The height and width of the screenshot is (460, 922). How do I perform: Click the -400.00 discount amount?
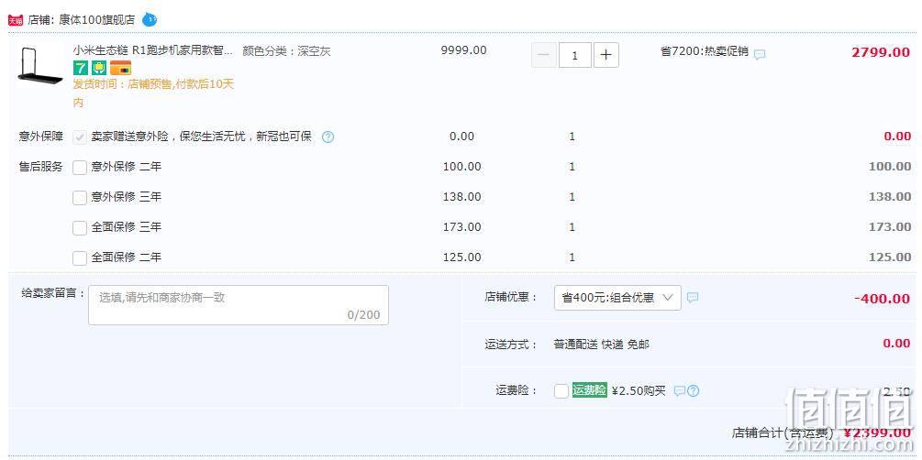(x=882, y=299)
